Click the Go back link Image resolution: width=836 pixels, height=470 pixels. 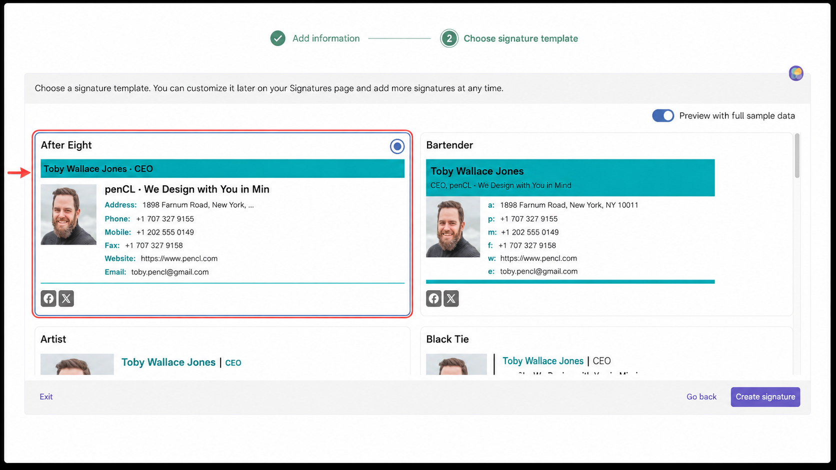tap(701, 397)
